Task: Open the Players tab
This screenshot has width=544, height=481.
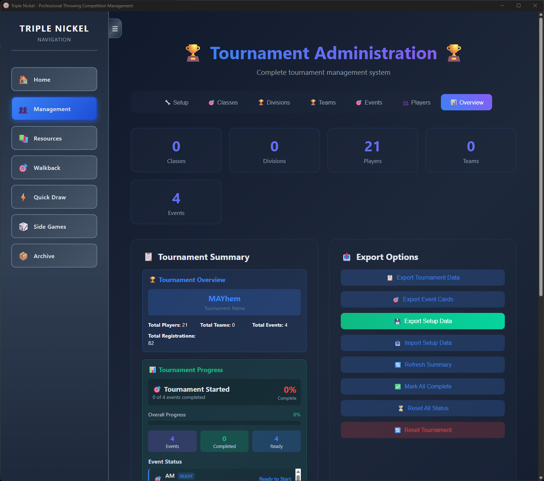Action: click(x=416, y=102)
